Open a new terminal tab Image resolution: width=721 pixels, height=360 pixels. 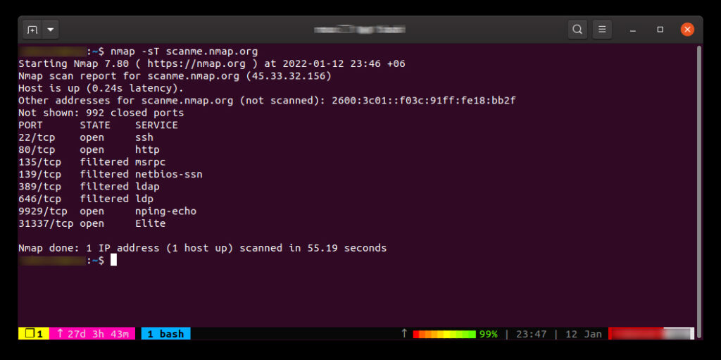(x=32, y=30)
